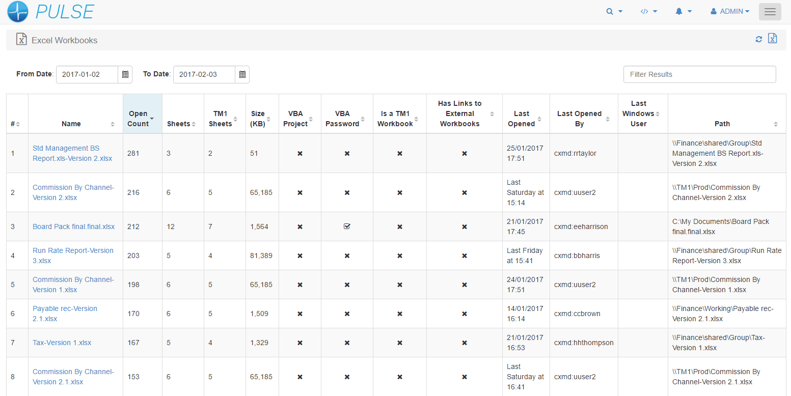The width and height of the screenshot is (791, 396).
Task: Open the code brackets menu icon
Action: 648,11
